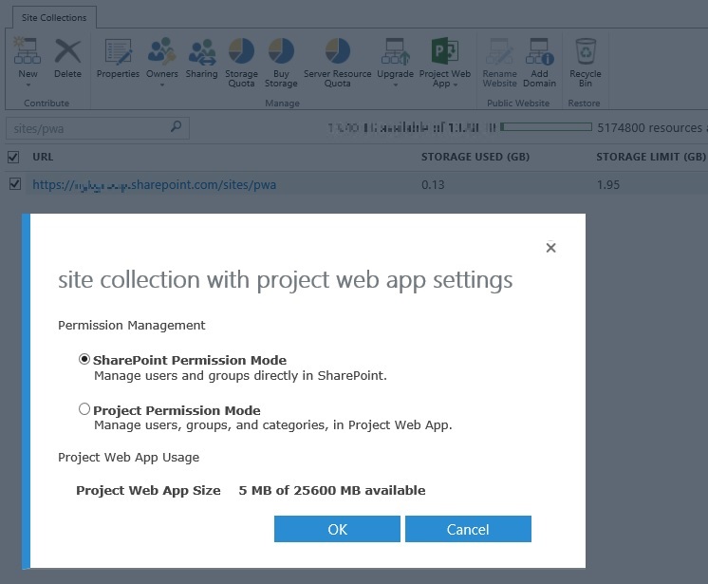Click the sites/pwa search field

coord(98,128)
